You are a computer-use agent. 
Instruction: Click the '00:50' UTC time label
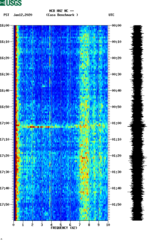[117, 107]
